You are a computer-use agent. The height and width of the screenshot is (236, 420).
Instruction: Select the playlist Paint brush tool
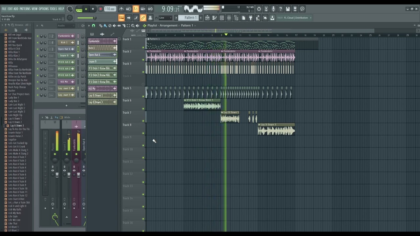105,26
